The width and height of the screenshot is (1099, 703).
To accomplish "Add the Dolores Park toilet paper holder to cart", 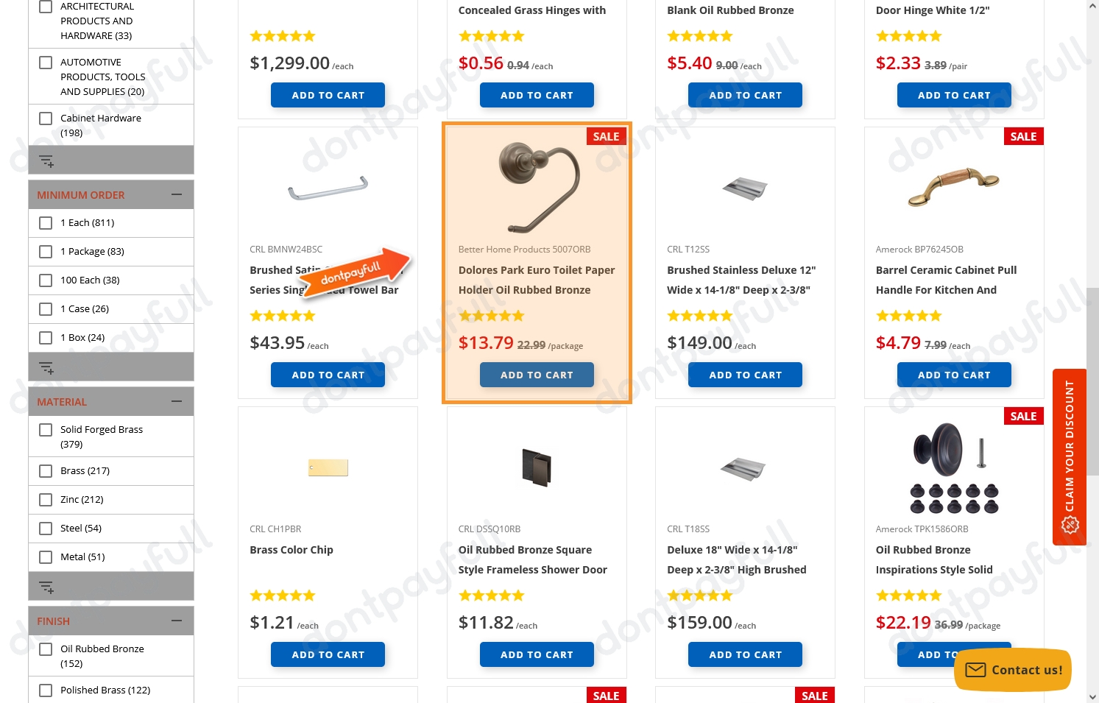I will coord(537,375).
